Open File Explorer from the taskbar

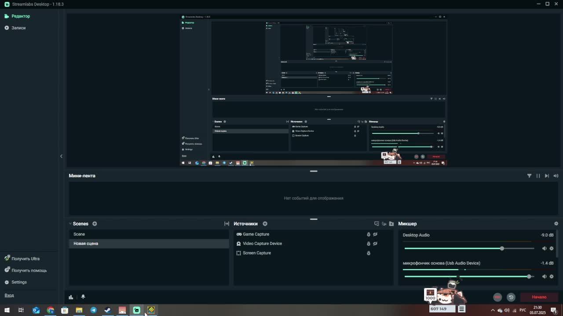tap(79, 310)
